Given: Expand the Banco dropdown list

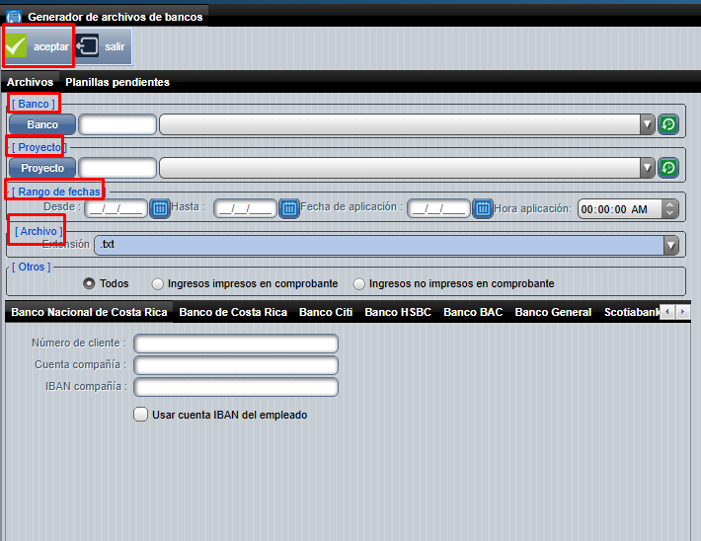Looking at the screenshot, I should 648,124.
